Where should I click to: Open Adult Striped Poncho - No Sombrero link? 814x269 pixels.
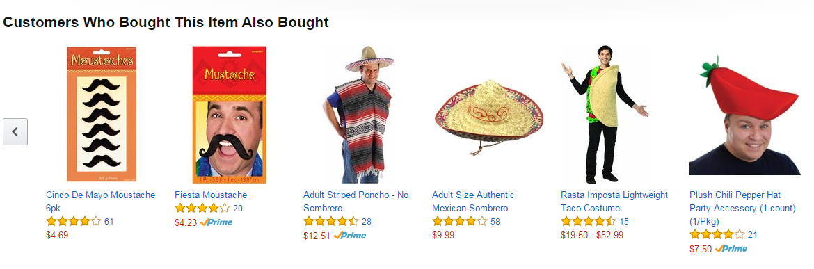pyautogui.click(x=356, y=202)
